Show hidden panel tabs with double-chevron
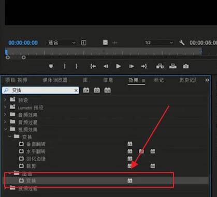This screenshot has width=217, height=197. click(x=207, y=80)
